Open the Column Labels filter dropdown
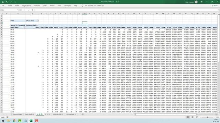 point(38,25)
